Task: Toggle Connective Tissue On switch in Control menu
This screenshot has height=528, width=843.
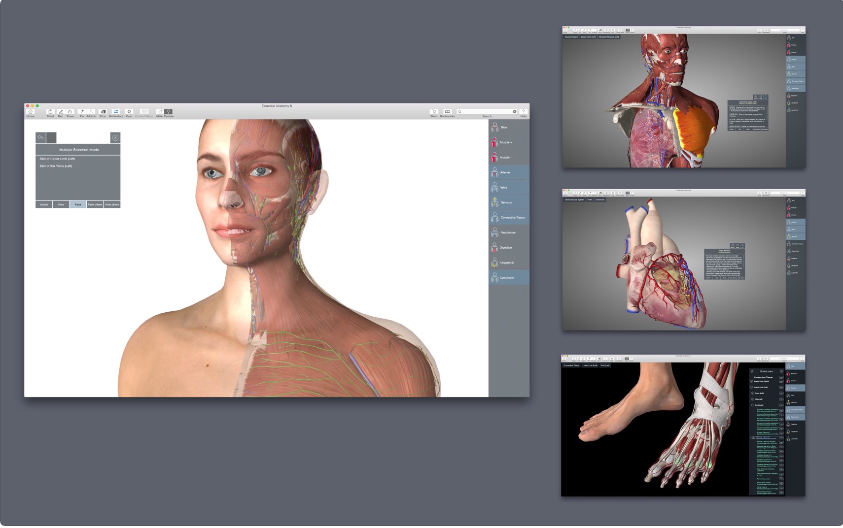Action: pos(781,377)
